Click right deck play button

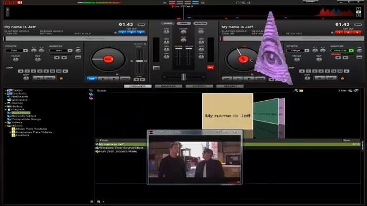tap(248, 79)
